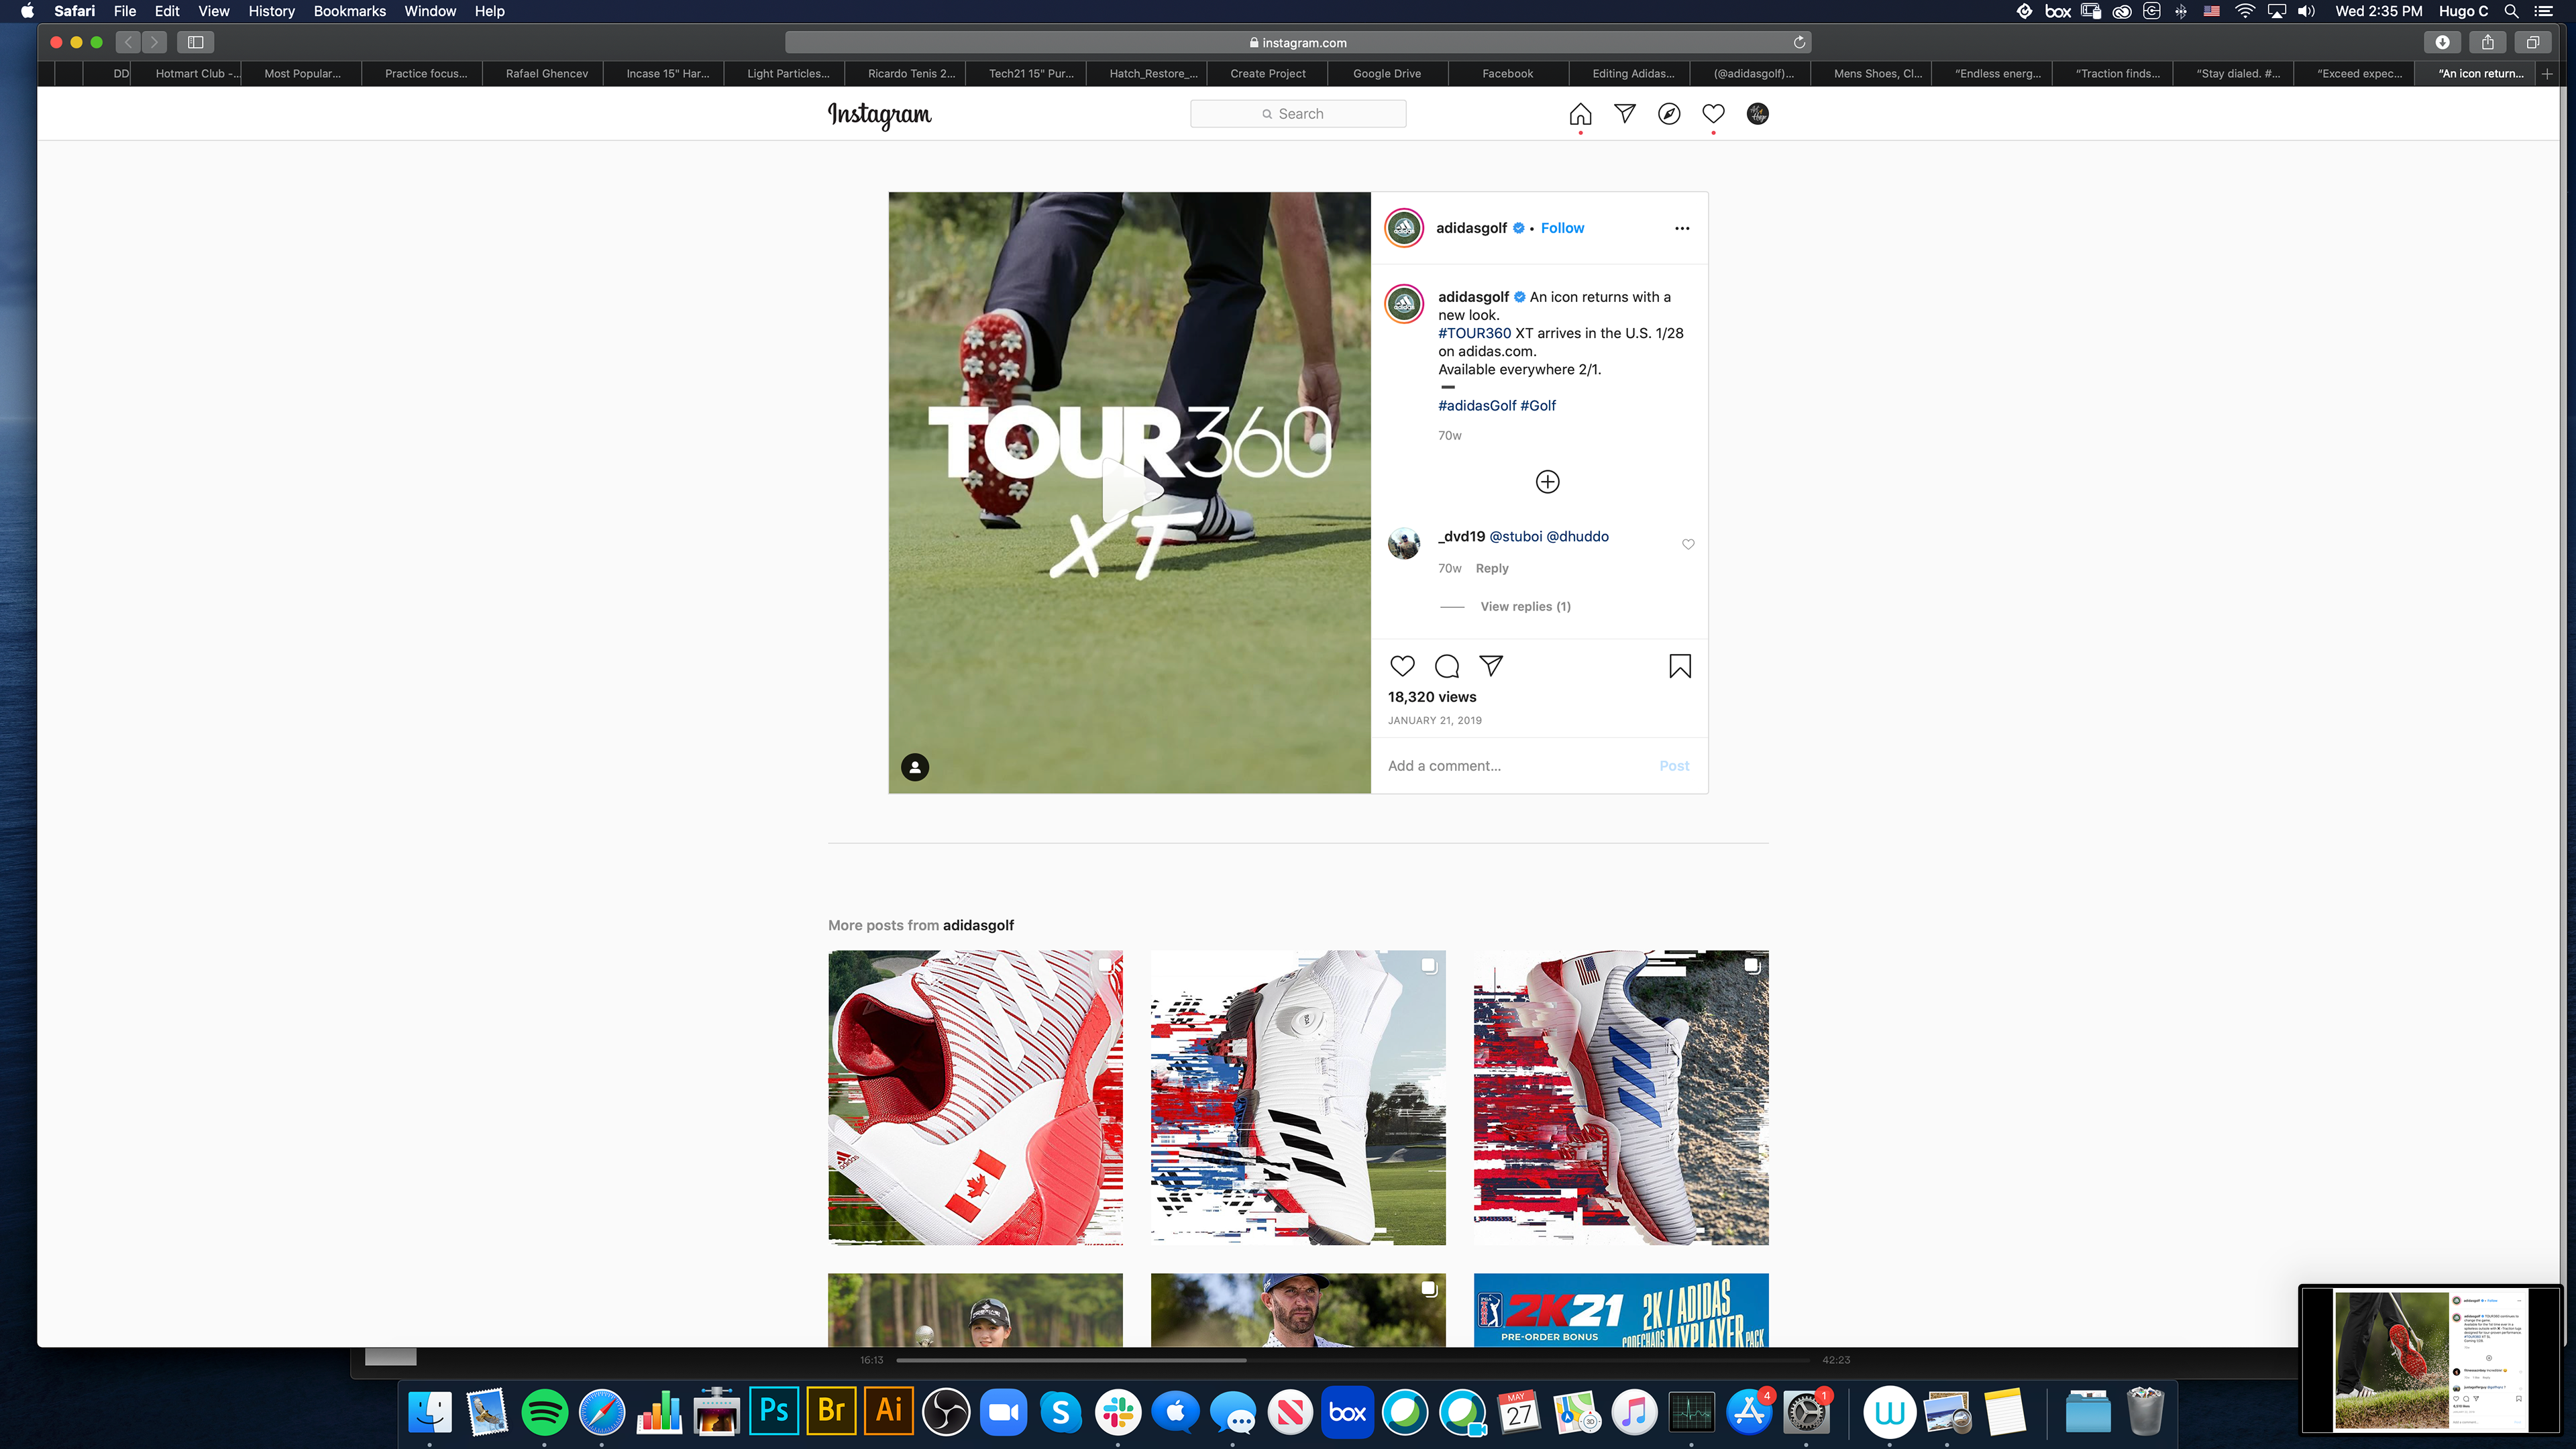2576x1449 pixels.
Task: Reload the instagram.com page
Action: pyautogui.click(x=1799, y=42)
